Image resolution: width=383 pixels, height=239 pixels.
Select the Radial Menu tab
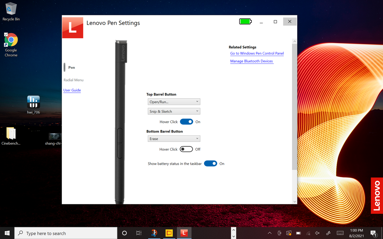[73, 80]
